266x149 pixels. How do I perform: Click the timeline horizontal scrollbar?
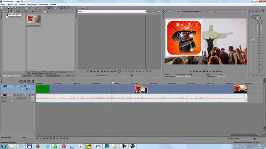tap(134, 135)
